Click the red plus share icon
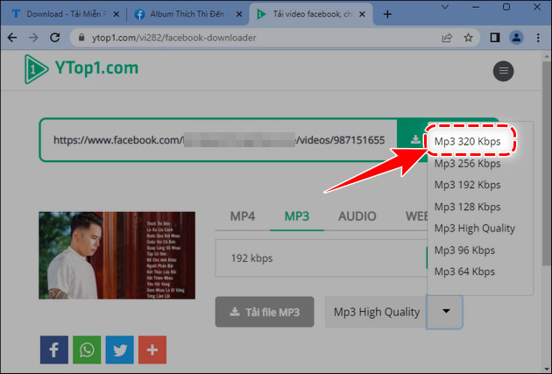552x374 pixels. tap(152, 349)
